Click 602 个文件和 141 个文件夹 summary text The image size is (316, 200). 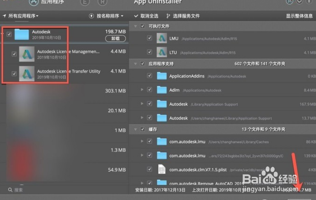point(260,64)
